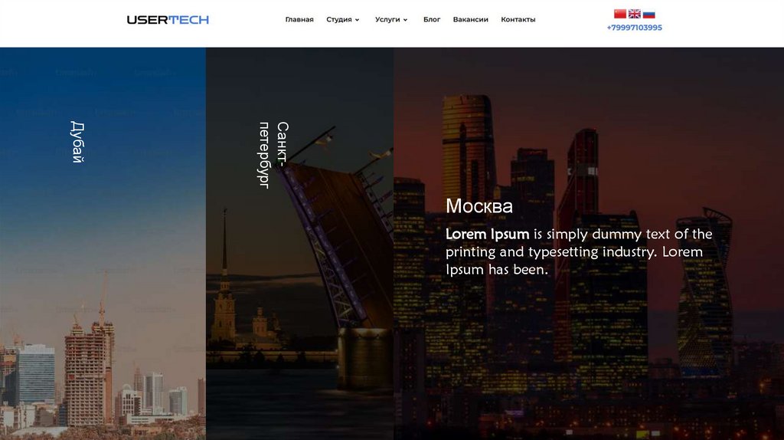Choose the Russian flag language icon
The height and width of the screenshot is (440, 784).
[x=649, y=14]
